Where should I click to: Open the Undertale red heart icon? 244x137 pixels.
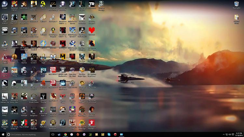point(92,31)
